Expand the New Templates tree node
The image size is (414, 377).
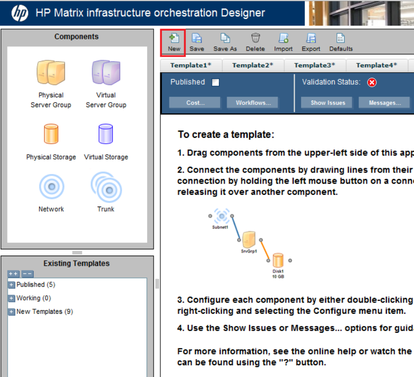(x=11, y=312)
